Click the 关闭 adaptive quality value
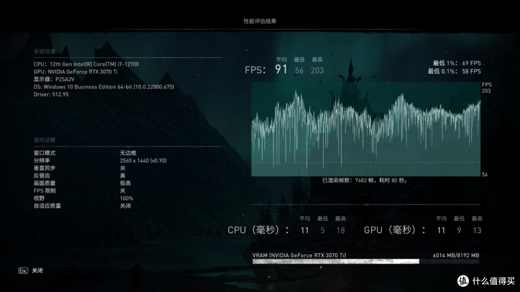This screenshot has height=292, width=520. [x=125, y=206]
